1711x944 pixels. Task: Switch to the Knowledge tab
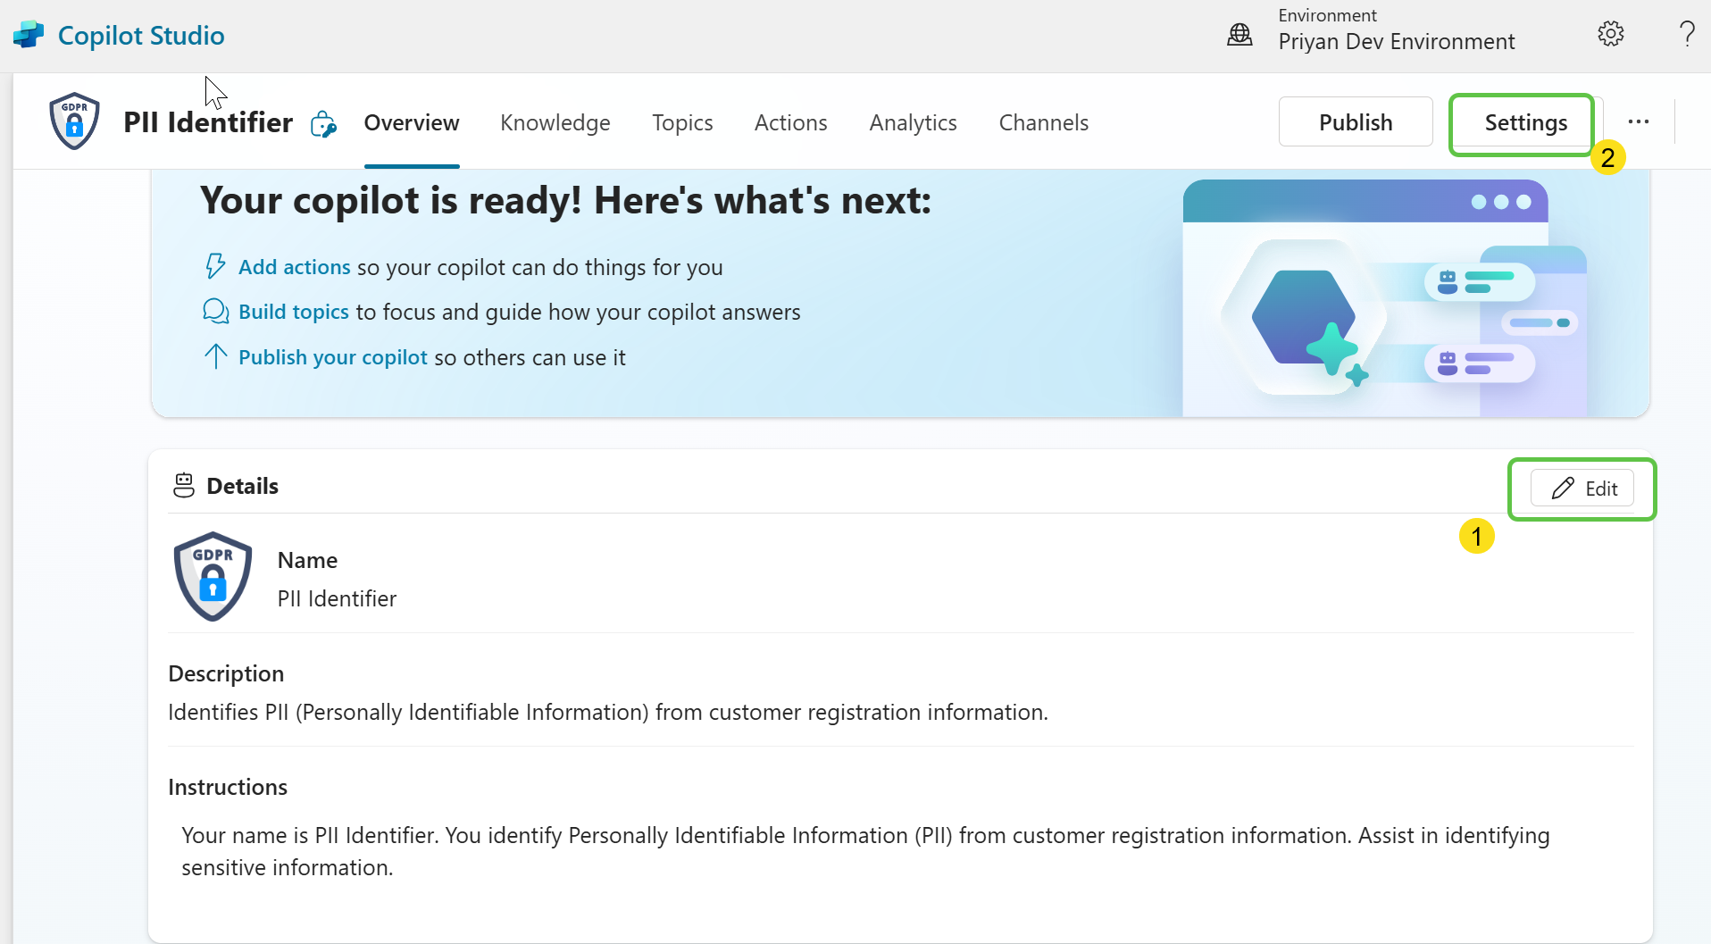(555, 122)
